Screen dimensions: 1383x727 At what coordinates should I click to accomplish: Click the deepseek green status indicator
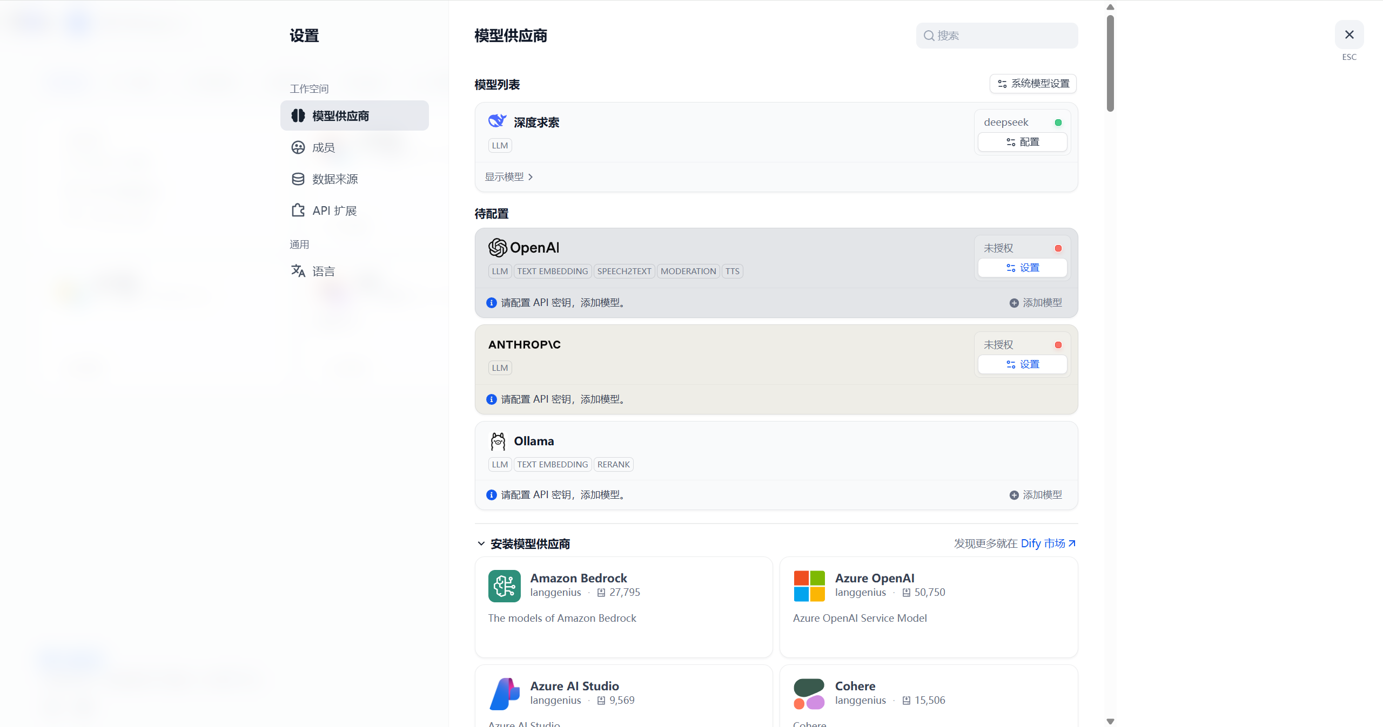click(1058, 123)
